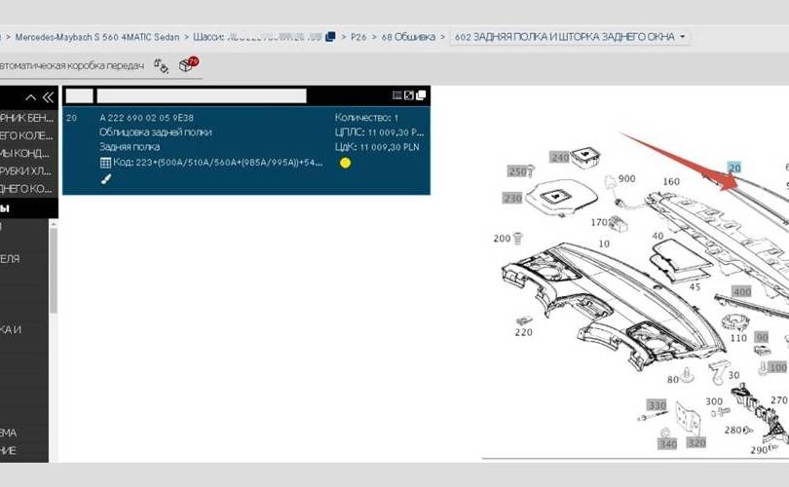Open code table icon next to Код

pos(105,162)
